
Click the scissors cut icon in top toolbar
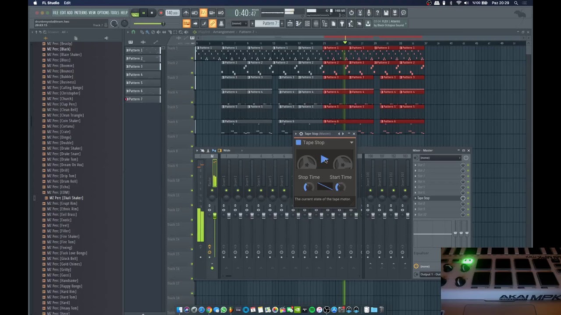360,13
